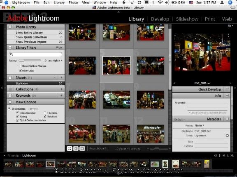
Task: Switch to loupe view icon
Action: [76, 149]
